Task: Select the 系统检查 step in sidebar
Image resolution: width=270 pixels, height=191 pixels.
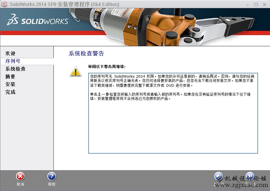Action: (15, 69)
